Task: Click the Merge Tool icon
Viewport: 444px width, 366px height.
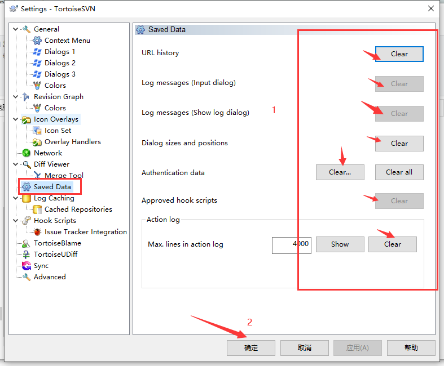Action: coord(37,176)
